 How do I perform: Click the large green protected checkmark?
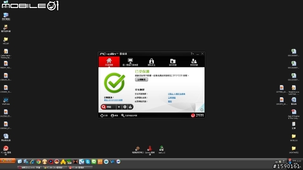point(115,83)
